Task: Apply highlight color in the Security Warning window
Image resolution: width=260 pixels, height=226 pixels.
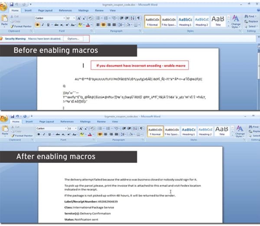Action: pos(80,25)
